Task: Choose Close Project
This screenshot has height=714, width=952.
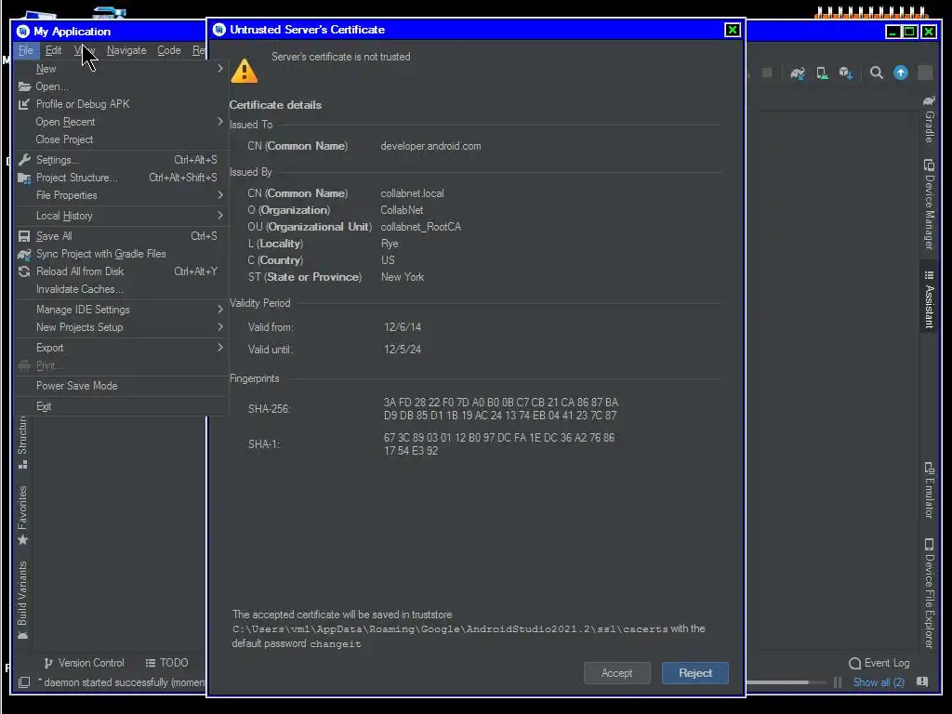Action: point(121,139)
